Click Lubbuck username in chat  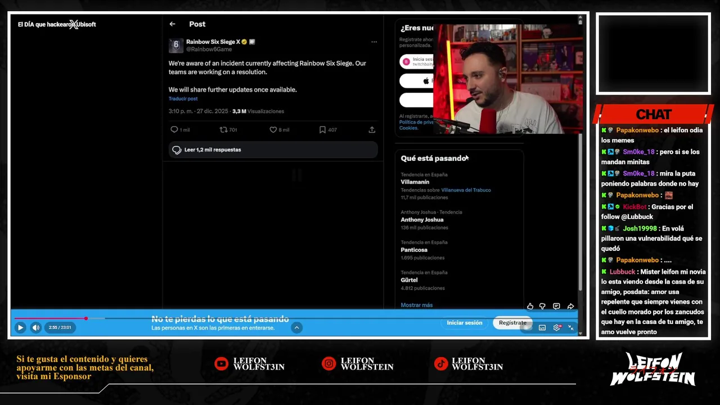(x=622, y=272)
